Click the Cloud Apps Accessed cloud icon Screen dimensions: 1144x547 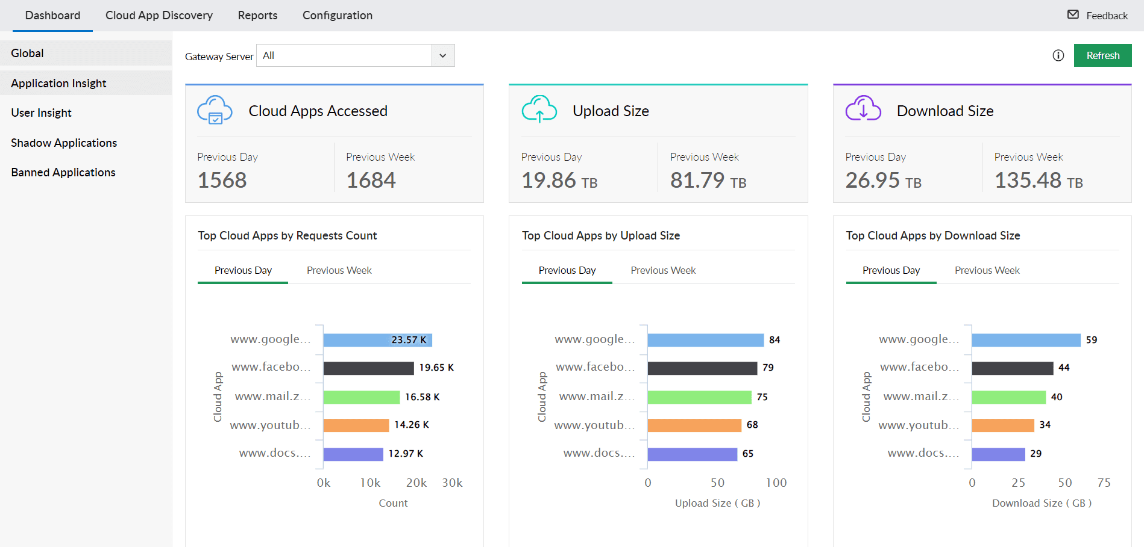tap(215, 110)
